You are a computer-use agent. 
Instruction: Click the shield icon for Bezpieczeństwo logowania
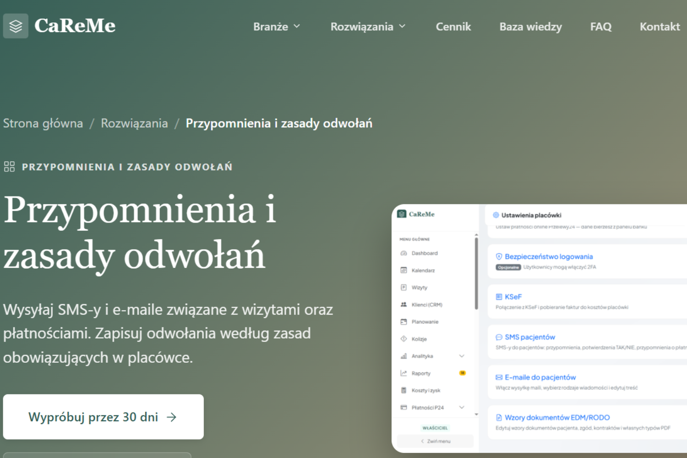coord(499,256)
